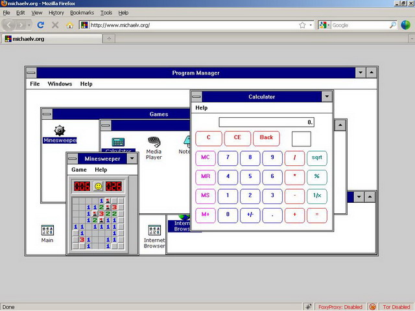Image resolution: width=415 pixels, height=311 pixels.
Task: Expand the URL bar history dropdown arrow
Action: [x=311, y=25]
